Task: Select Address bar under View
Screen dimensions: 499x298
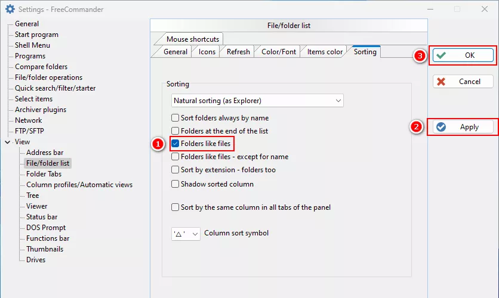Action: pyautogui.click(x=45, y=153)
